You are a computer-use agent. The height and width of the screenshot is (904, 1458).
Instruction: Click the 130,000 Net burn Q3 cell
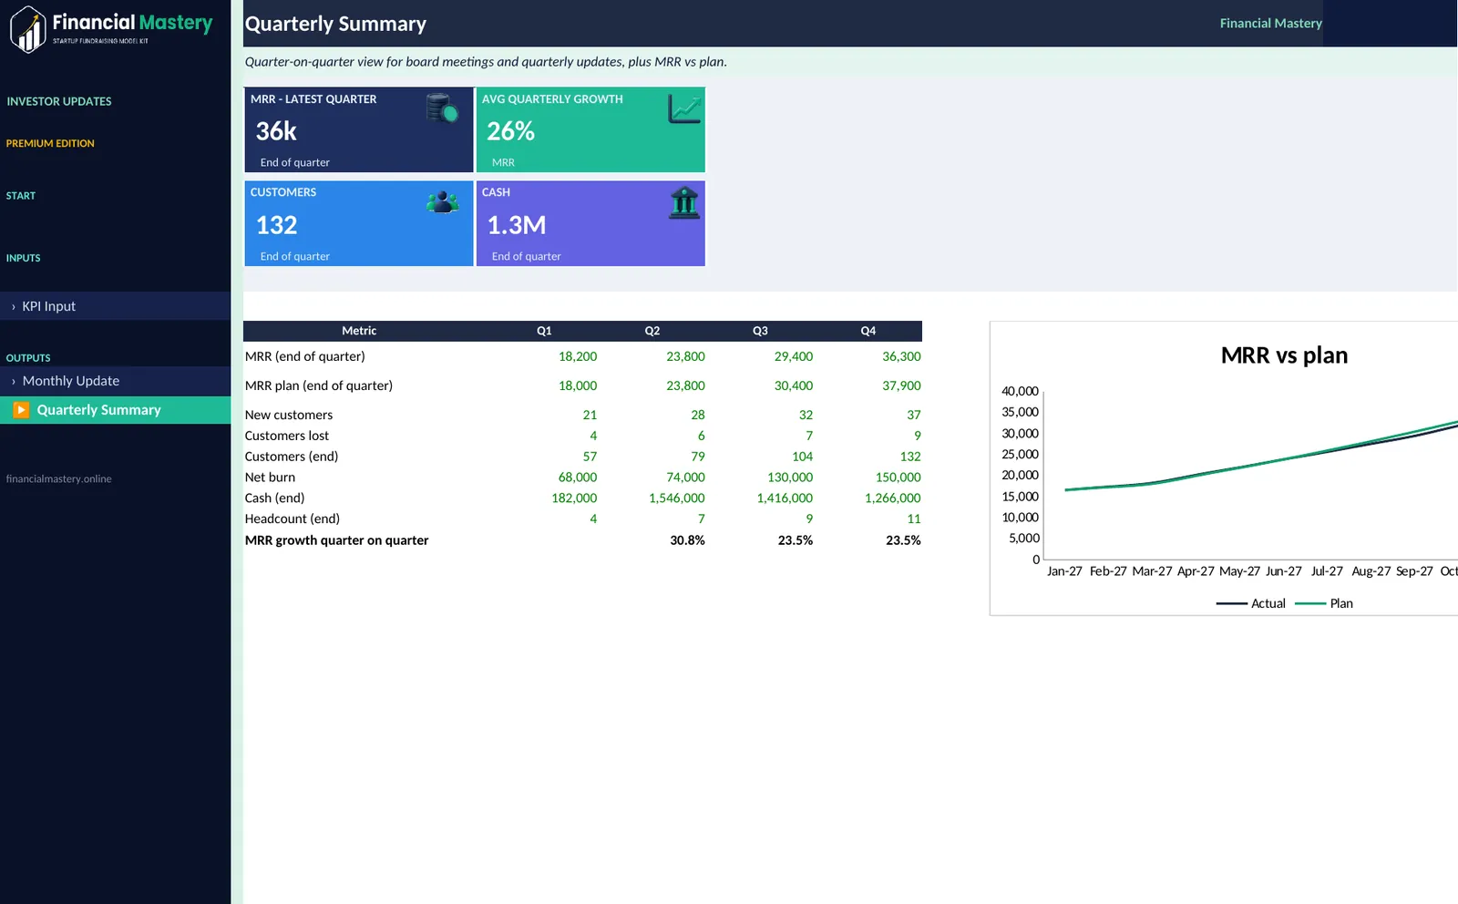(790, 477)
